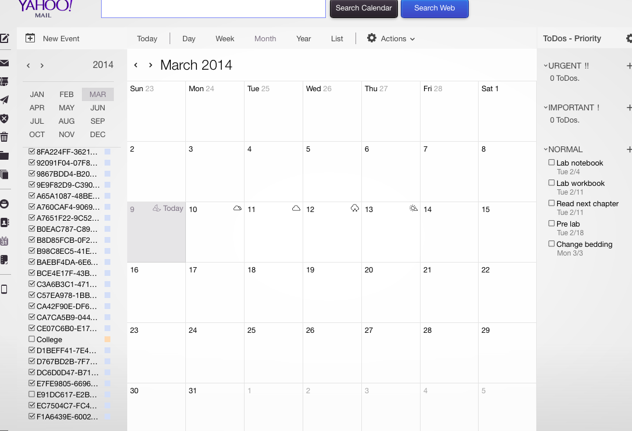The height and width of the screenshot is (431, 632).
Task: Uncheck the 8FA224FF-3621 calendar
Action: [31, 152]
